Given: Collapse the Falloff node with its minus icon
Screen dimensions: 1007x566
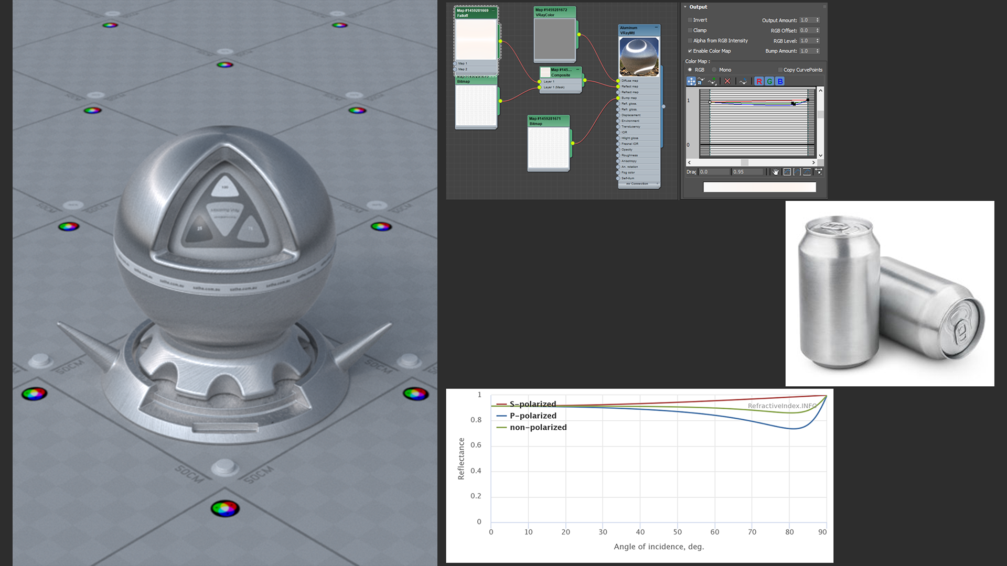Looking at the screenshot, I should tap(493, 10).
